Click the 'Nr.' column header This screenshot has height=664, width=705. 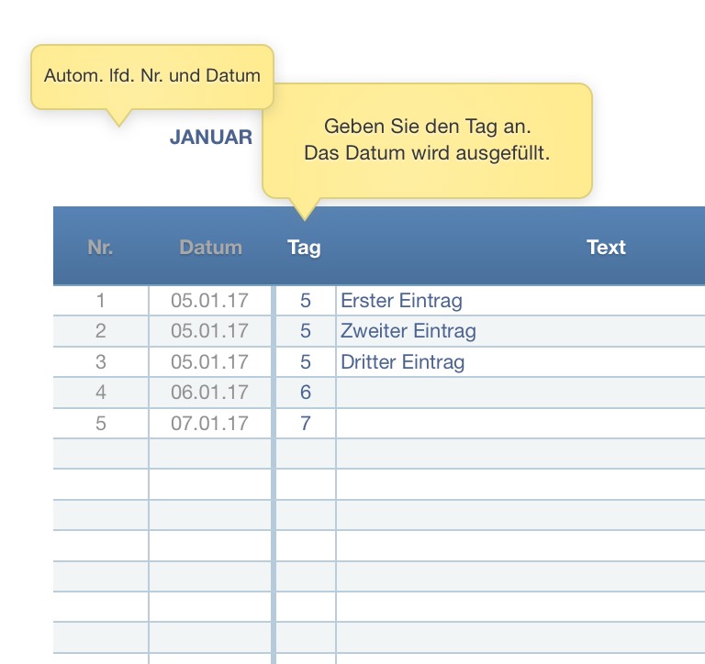coord(101,248)
